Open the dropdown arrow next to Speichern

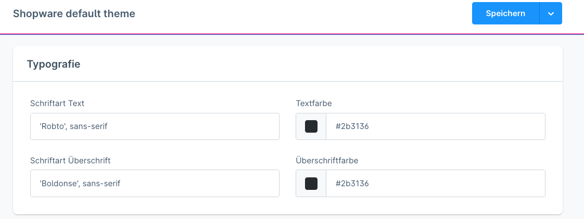(x=551, y=14)
